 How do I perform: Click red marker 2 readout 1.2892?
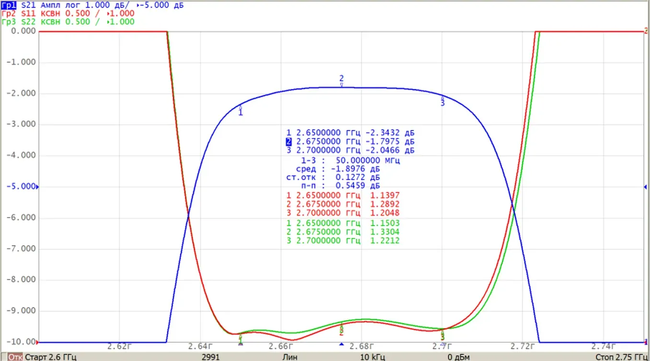(385, 204)
